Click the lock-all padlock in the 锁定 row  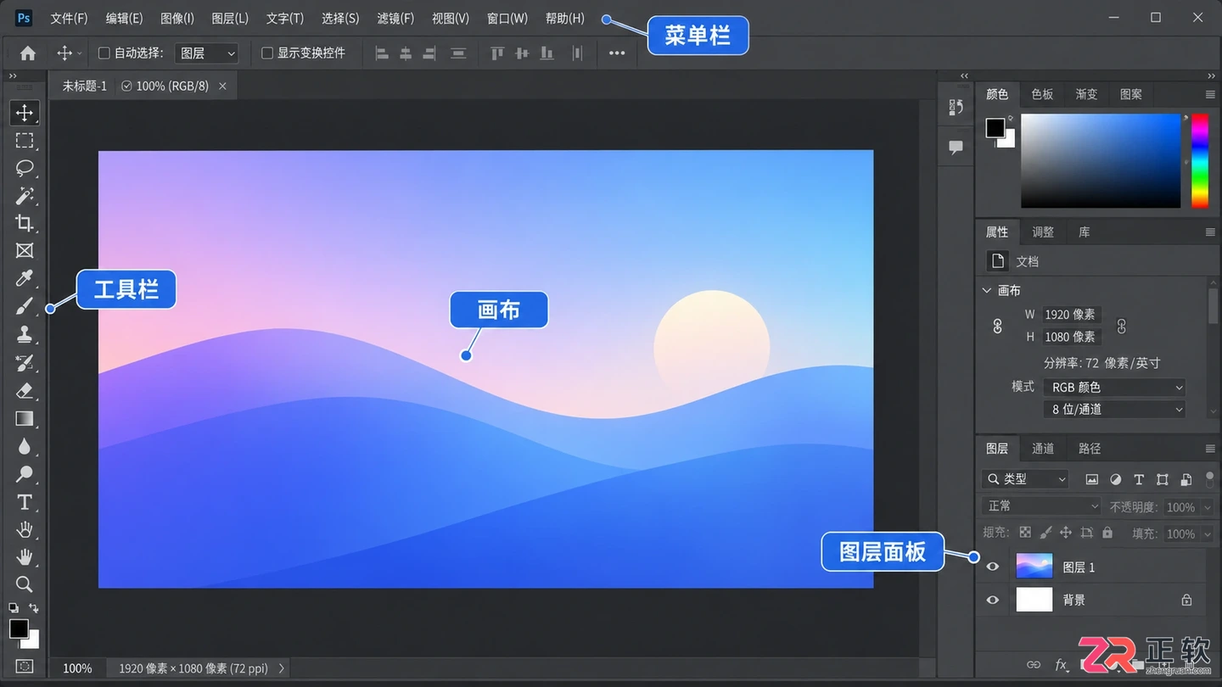(1107, 533)
